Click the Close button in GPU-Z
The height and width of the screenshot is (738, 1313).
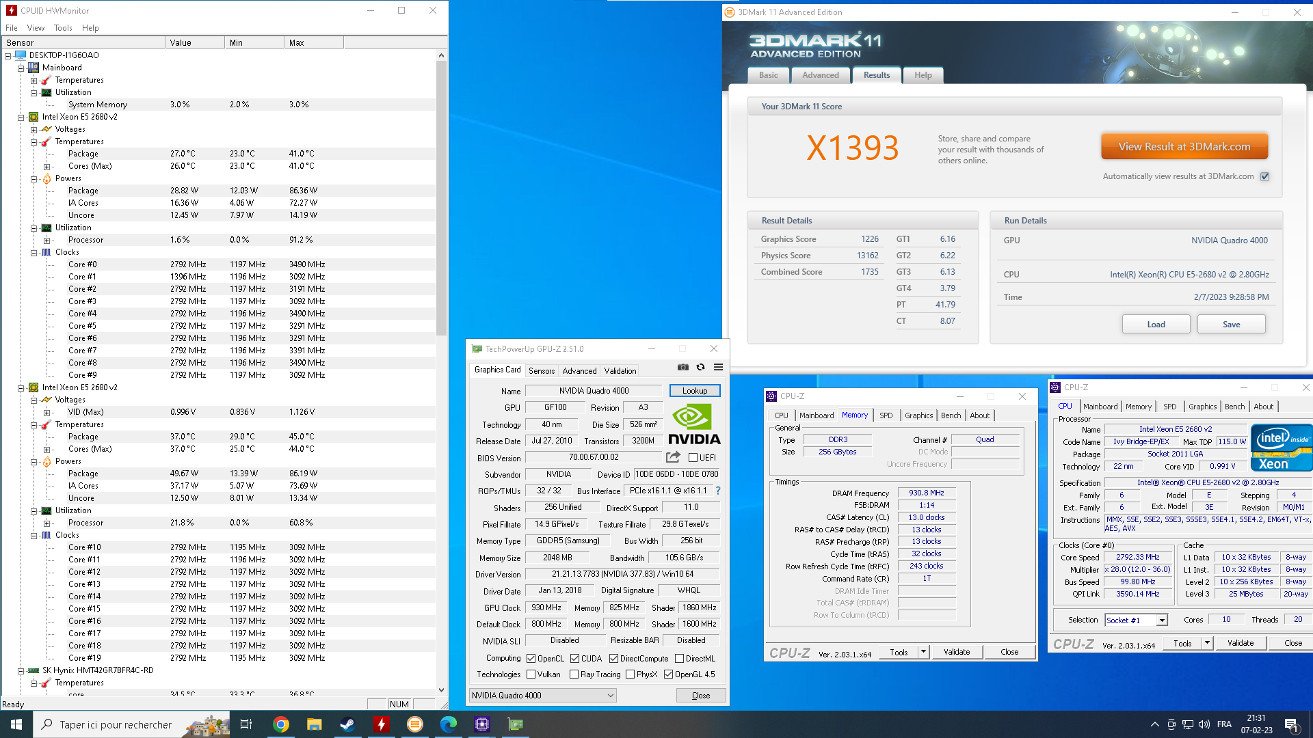(x=701, y=695)
